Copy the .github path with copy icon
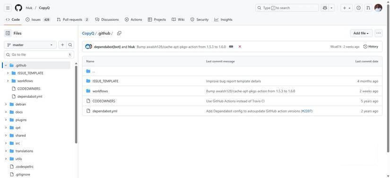This screenshot has width=390, height=178. coord(119,33)
